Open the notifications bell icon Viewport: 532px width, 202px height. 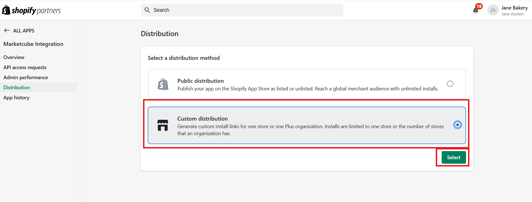click(x=475, y=11)
